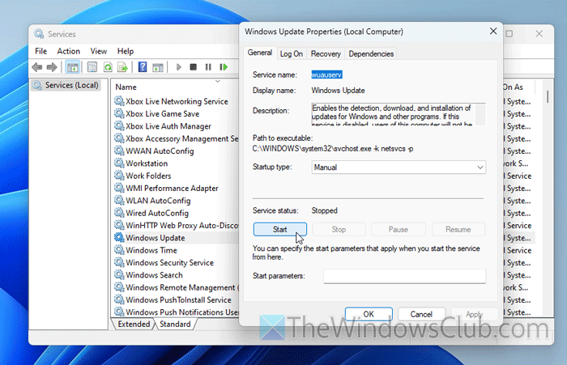
Task: Close the Services window
Action: [x=539, y=34]
